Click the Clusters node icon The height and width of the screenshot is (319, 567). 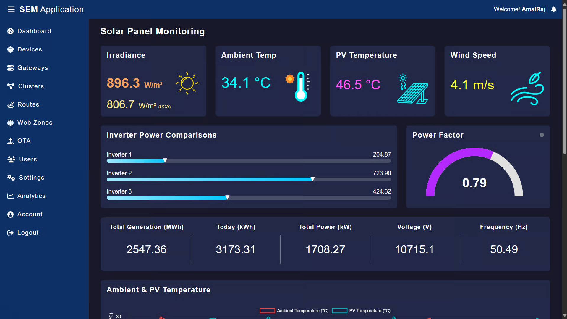[11, 86]
